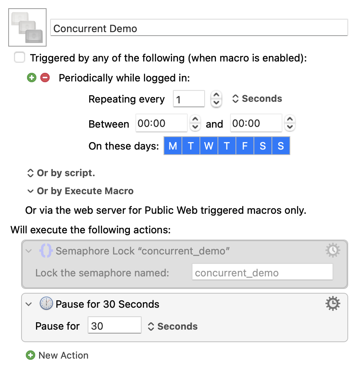Click the green add trigger icon
Screen dimensions: 356x368
click(31, 78)
